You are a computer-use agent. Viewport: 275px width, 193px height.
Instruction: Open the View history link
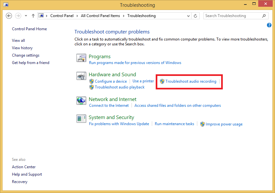pos(22,48)
